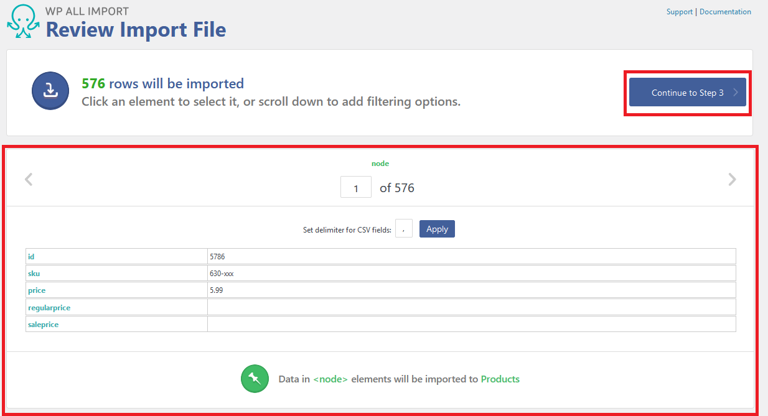The height and width of the screenshot is (416, 768).
Task: Click the id value 5786
Action: tap(218, 256)
